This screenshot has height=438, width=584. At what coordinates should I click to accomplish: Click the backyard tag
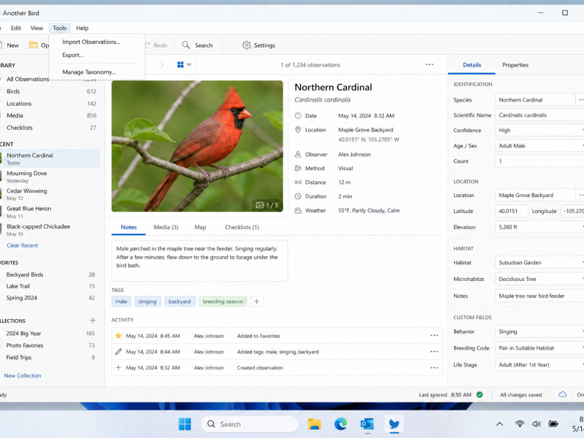pyautogui.click(x=180, y=301)
